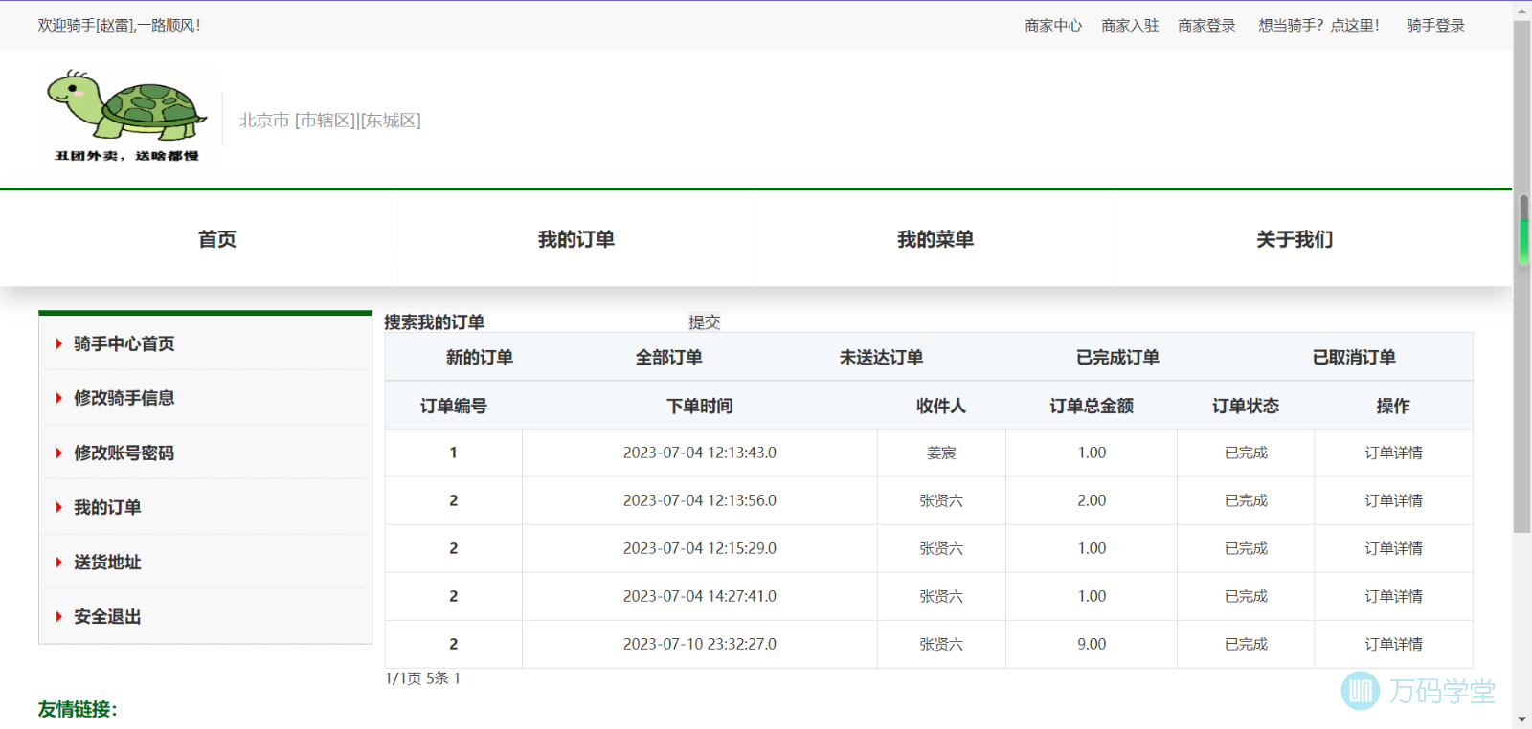Open 商家入驻 link
1532x729 pixels.
(1130, 26)
